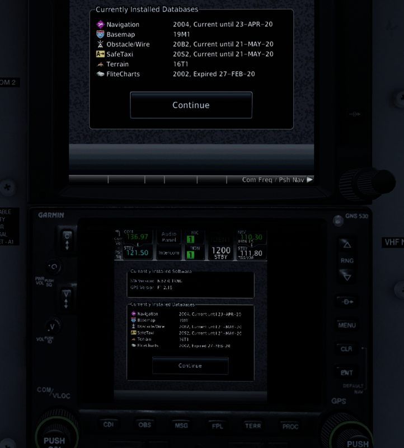Click the VLOC VOL ident knob
404x448 pixels.
coord(53,326)
